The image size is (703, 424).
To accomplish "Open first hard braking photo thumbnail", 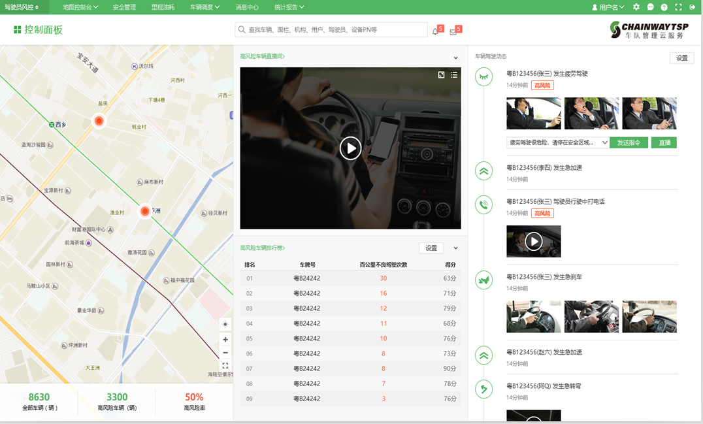I will coord(534,316).
